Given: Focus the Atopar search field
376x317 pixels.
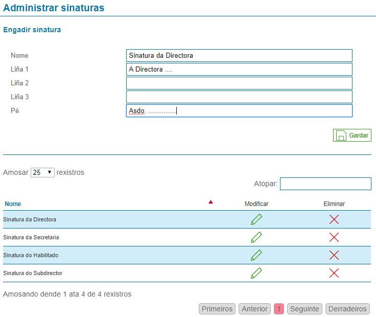Looking at the screenshot, I should pos(325,184).
